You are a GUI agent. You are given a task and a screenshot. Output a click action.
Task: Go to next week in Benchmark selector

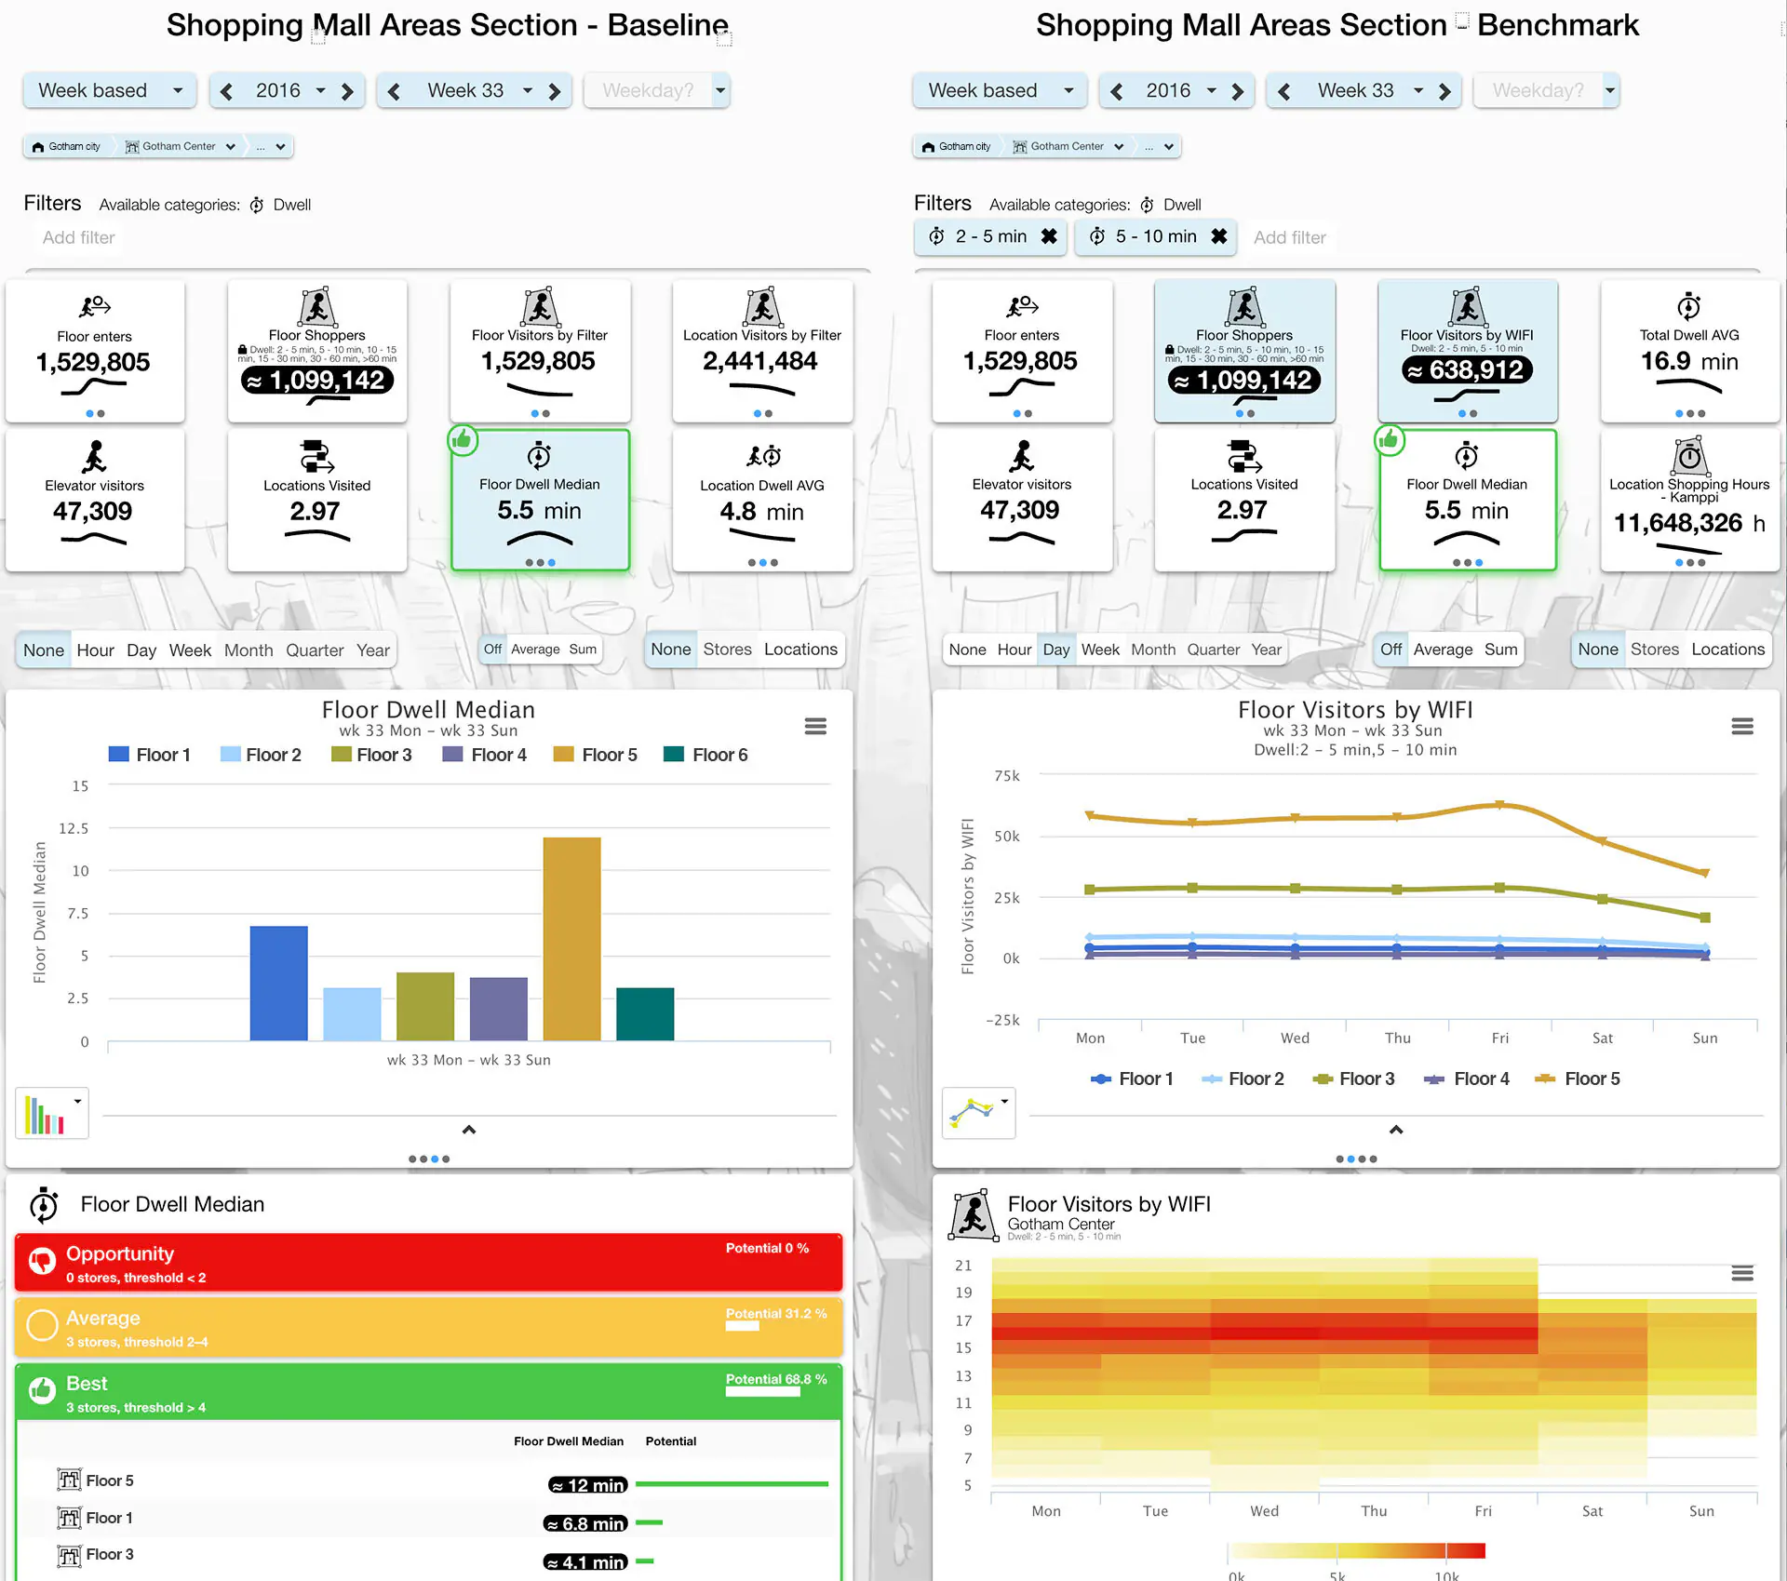[1444, 91]
